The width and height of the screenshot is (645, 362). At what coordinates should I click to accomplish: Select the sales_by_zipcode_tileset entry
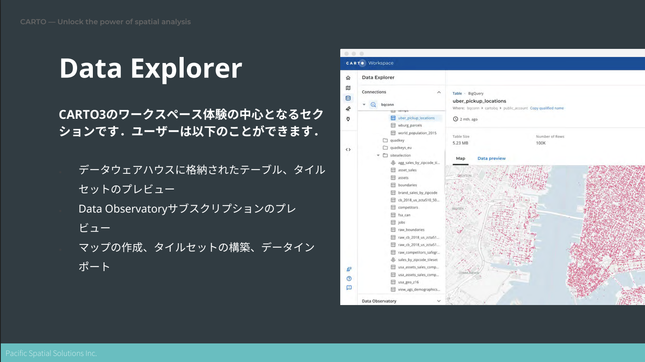pyautogui.click(x=417, y=260)
